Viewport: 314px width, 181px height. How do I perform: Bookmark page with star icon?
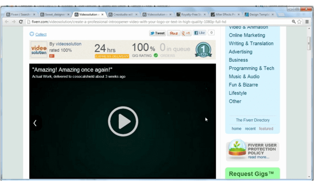tap(299, 22)
